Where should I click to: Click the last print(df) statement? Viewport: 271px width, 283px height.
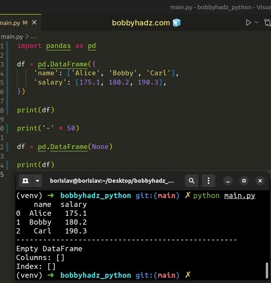[x=35, y=165]
